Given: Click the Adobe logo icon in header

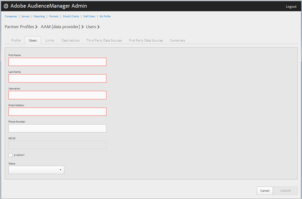Looking at the screenshot, I should 6,6.
